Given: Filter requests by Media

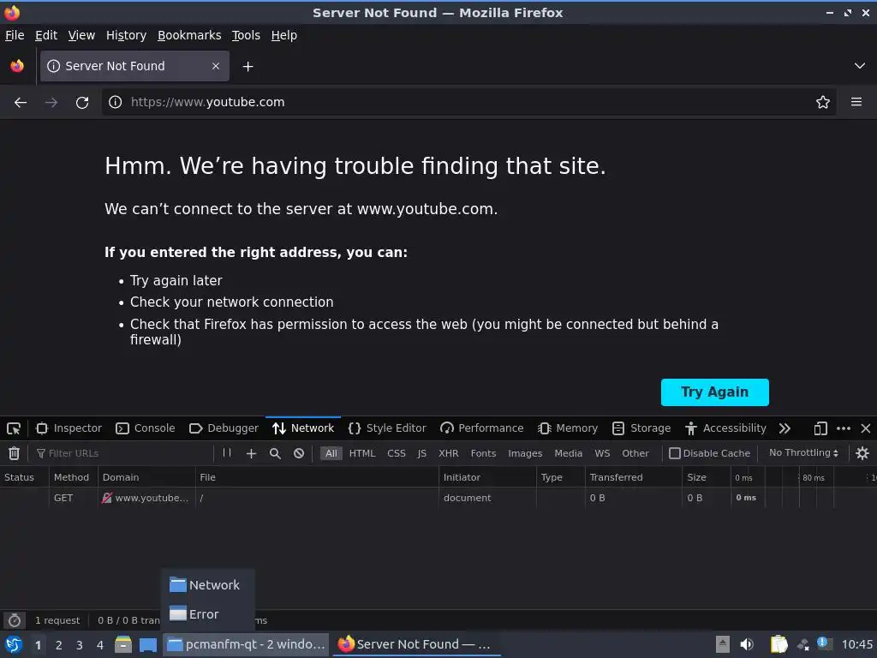Looking at the screenshot, I should point(569,453).
